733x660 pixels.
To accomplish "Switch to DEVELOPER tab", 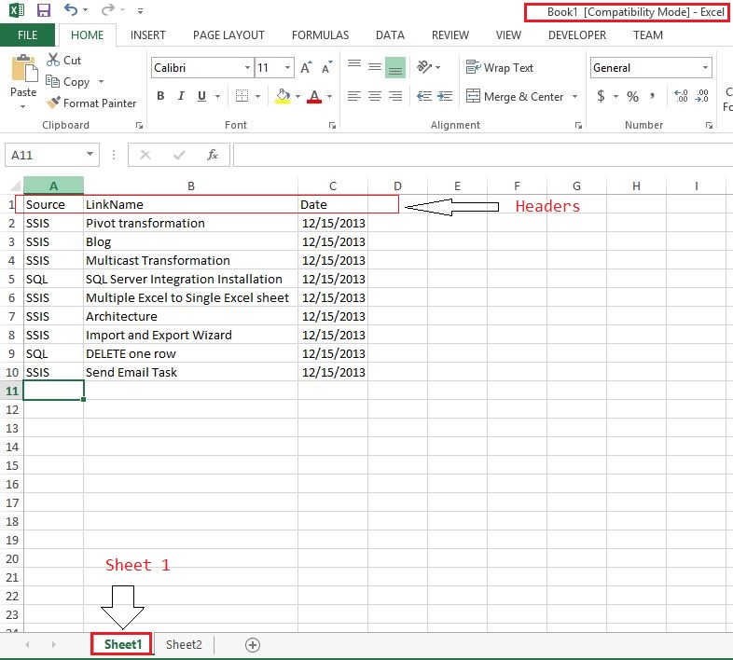I will coord(577,35).
